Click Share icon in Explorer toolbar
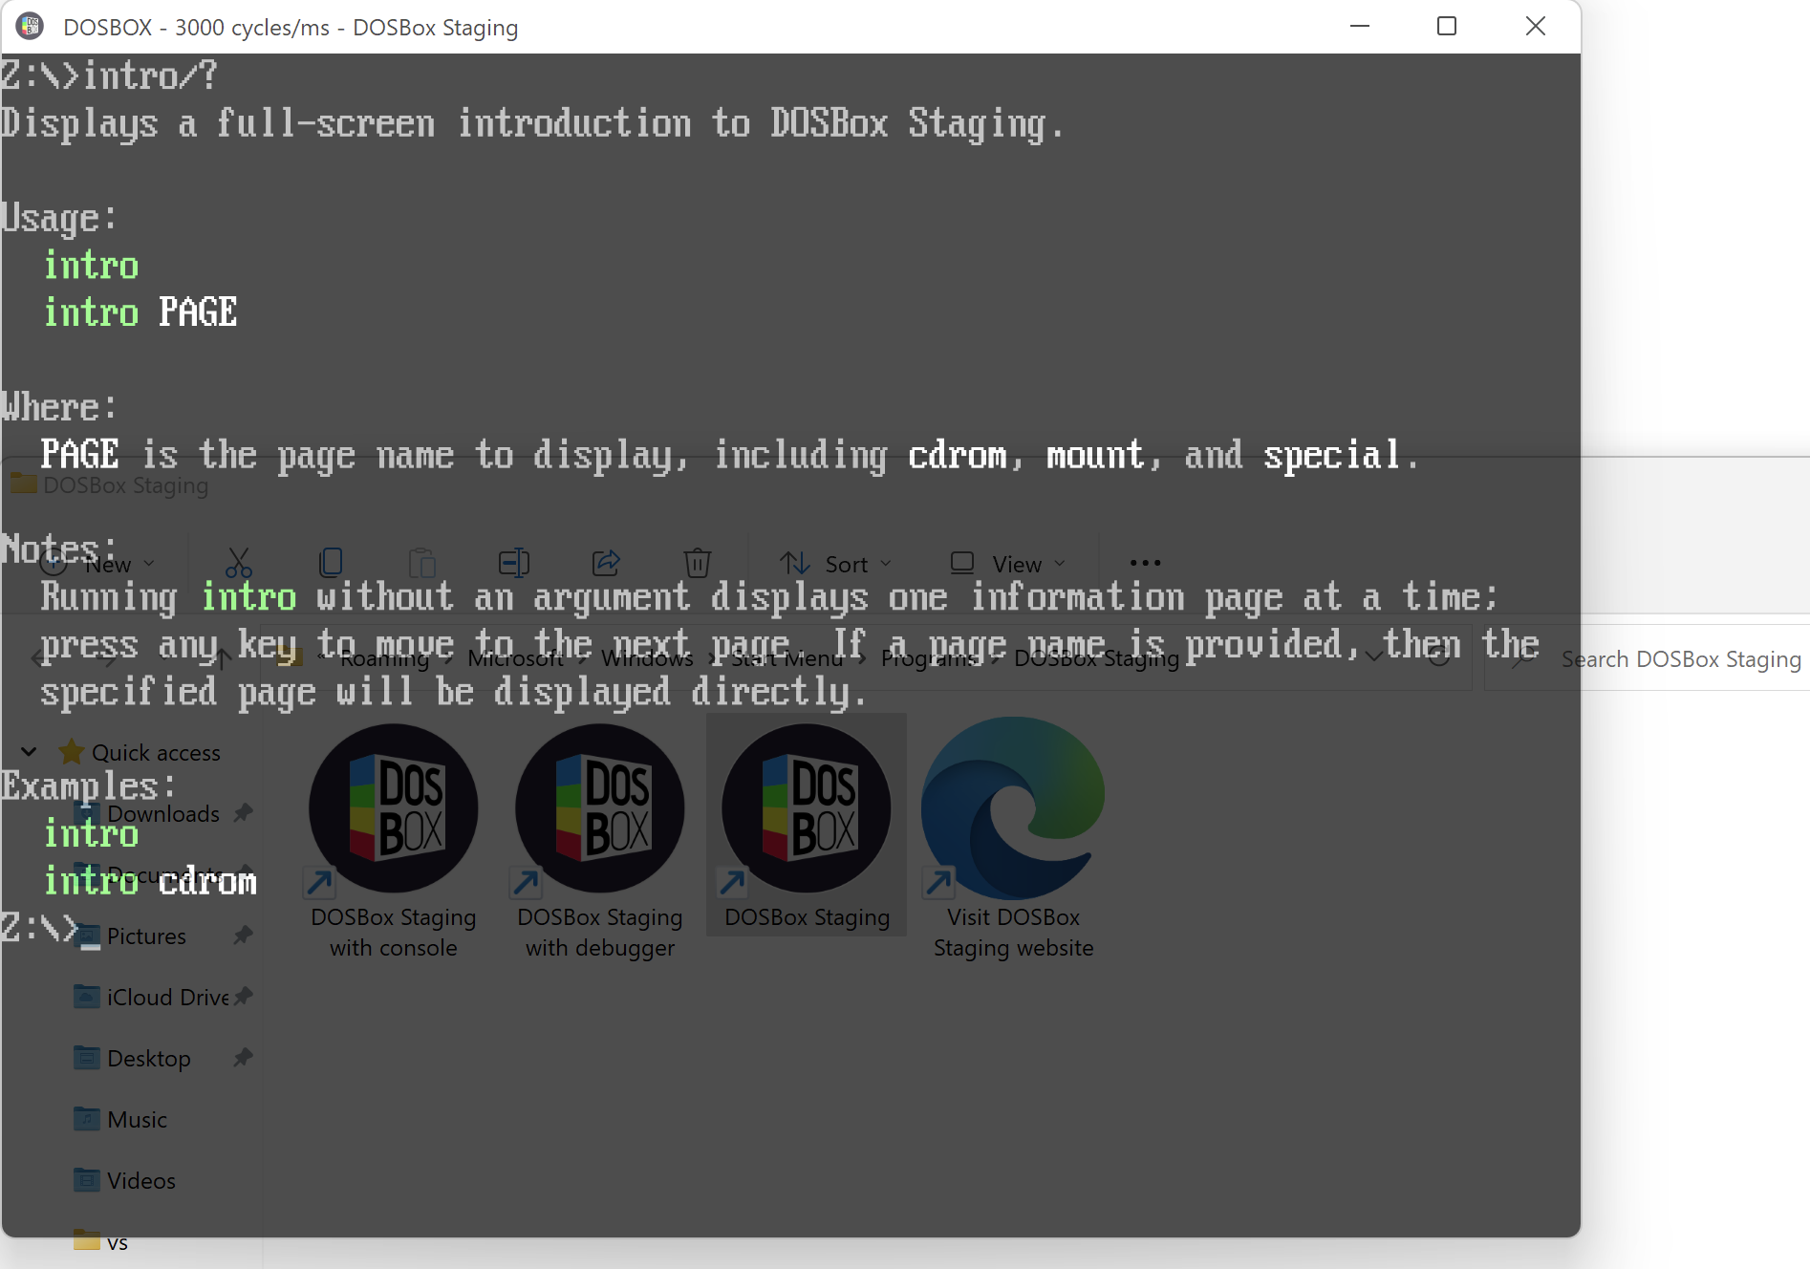 606,563
